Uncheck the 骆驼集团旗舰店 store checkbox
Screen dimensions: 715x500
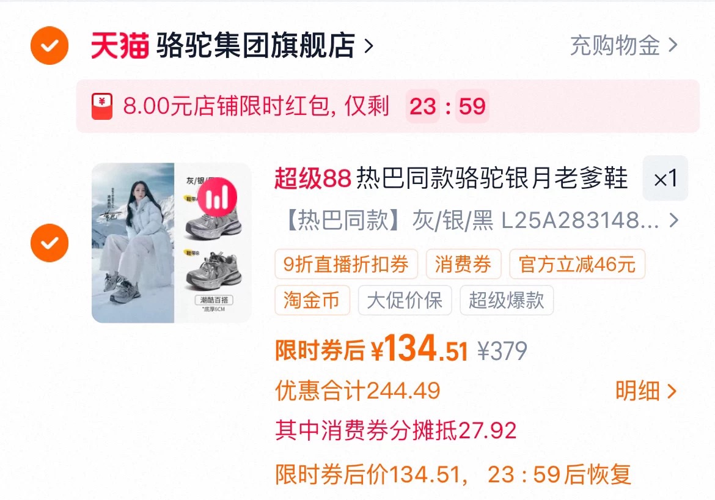click(50, 46)
